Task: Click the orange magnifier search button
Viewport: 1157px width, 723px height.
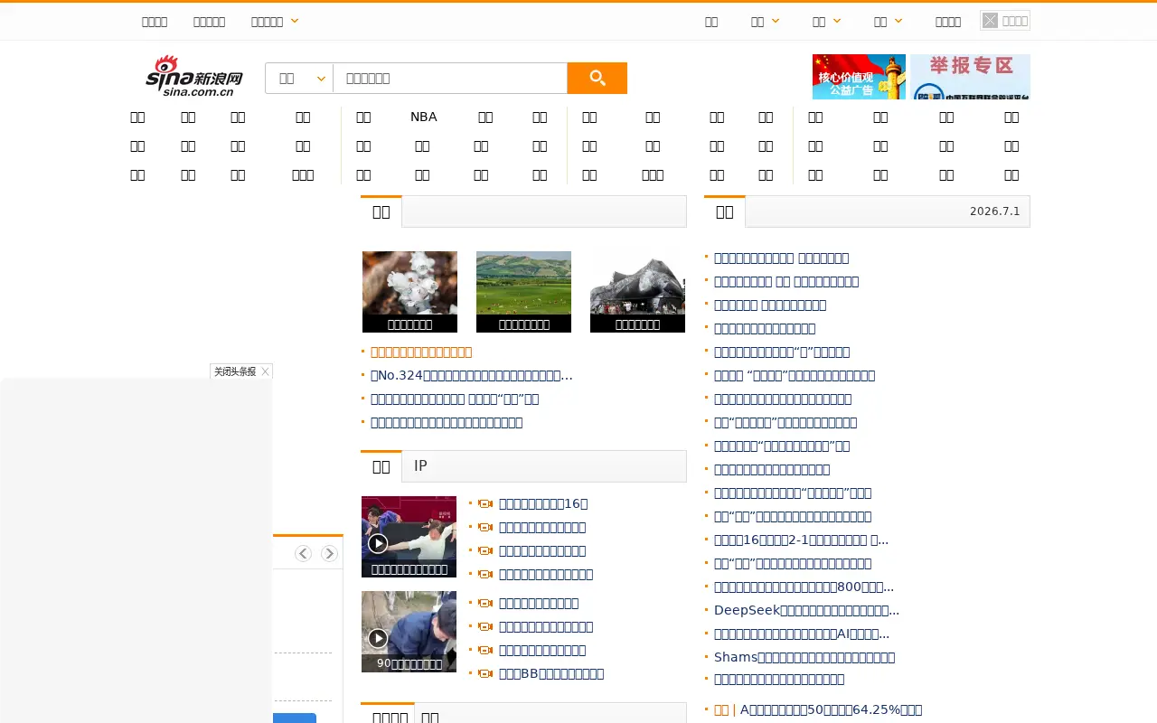Action: coord(597,78)
